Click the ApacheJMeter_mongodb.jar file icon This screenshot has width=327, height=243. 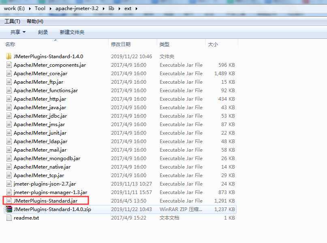(9, 158)
